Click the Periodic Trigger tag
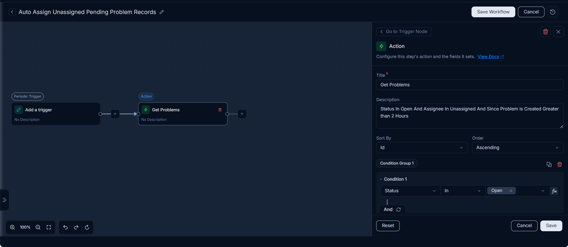 (x=28, y=96)
